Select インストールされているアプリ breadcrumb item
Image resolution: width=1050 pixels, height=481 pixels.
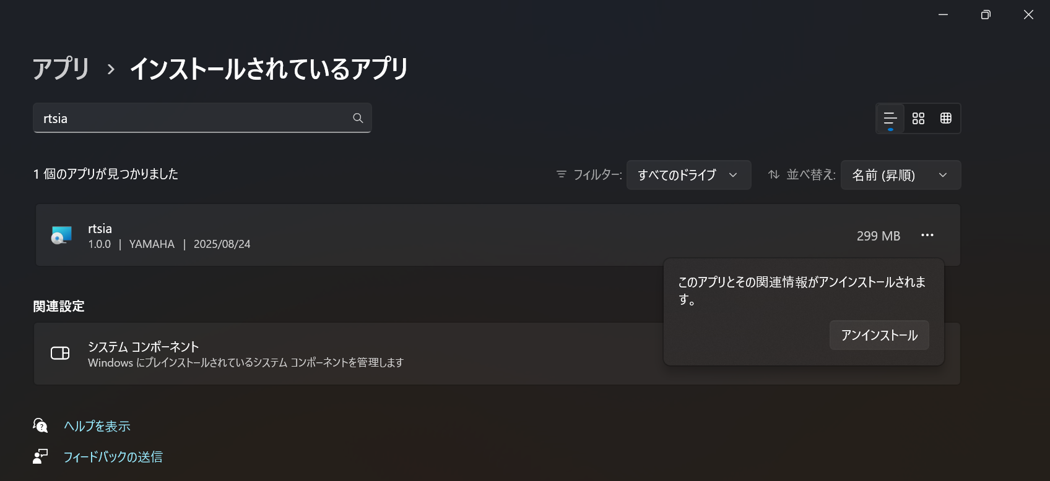pos(269,69)
